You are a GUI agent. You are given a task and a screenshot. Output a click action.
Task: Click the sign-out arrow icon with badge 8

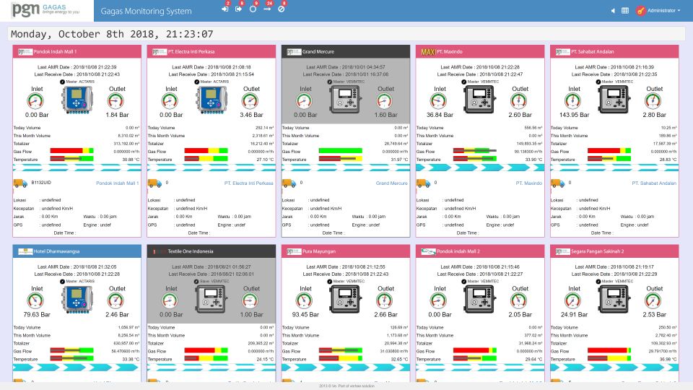[238, 9]
